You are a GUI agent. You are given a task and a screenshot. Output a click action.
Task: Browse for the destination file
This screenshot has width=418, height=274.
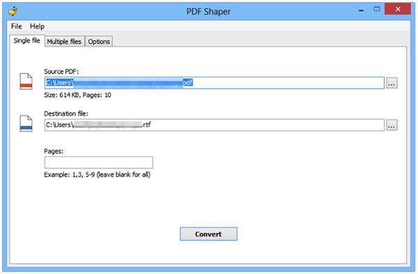392,125
